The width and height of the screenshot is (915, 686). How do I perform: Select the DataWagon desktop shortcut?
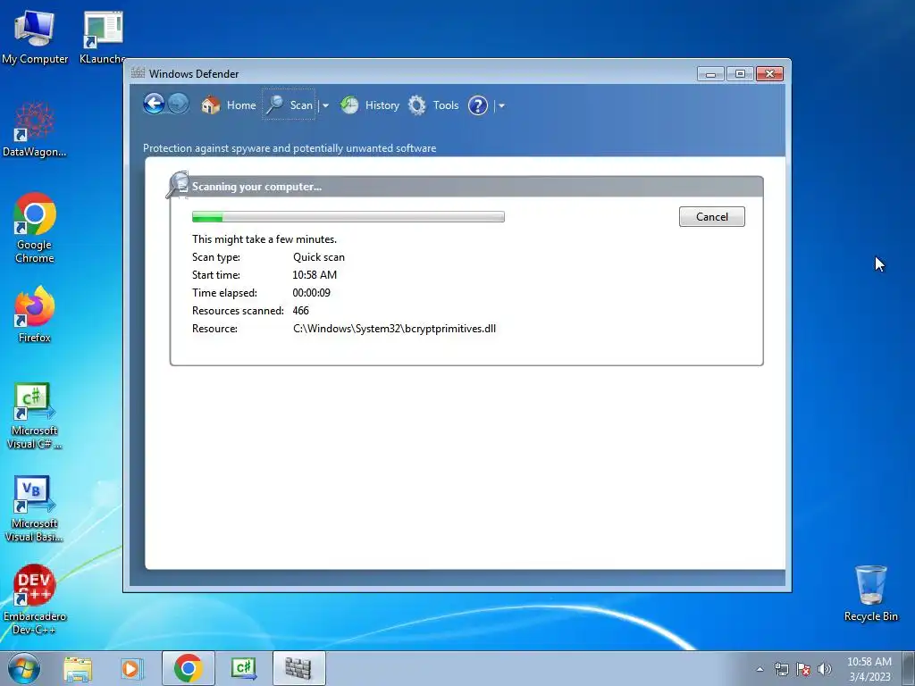coord(35,130)
